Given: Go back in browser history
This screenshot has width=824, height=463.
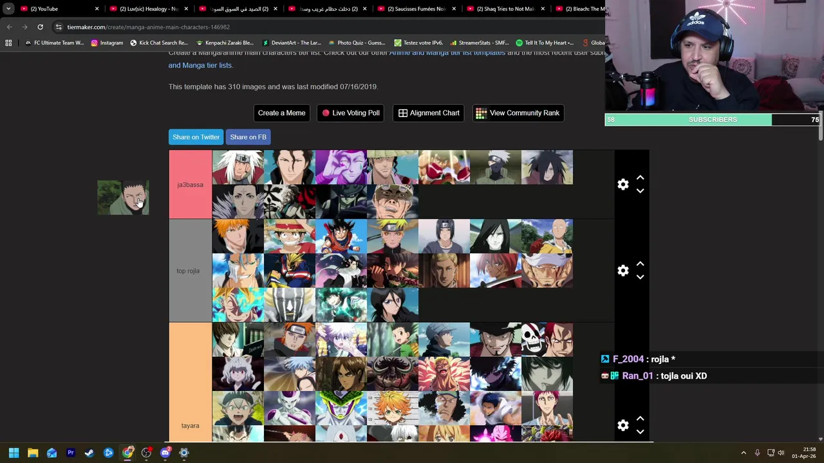Looking at the screenshot, I should 9,27.
